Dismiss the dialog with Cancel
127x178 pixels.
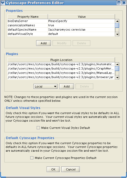70,169
